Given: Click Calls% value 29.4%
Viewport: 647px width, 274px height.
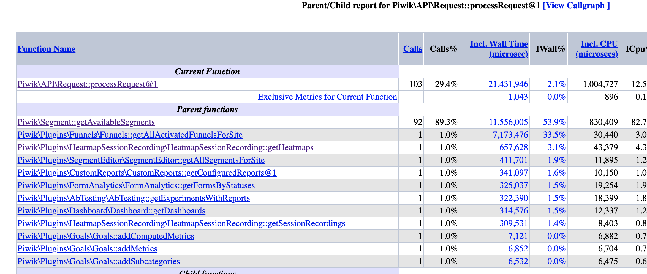Looking at the screenshot, I should [x=446, y=84].
